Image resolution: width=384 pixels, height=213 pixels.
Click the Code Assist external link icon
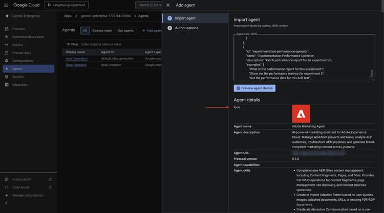click(x=50, y=187)
